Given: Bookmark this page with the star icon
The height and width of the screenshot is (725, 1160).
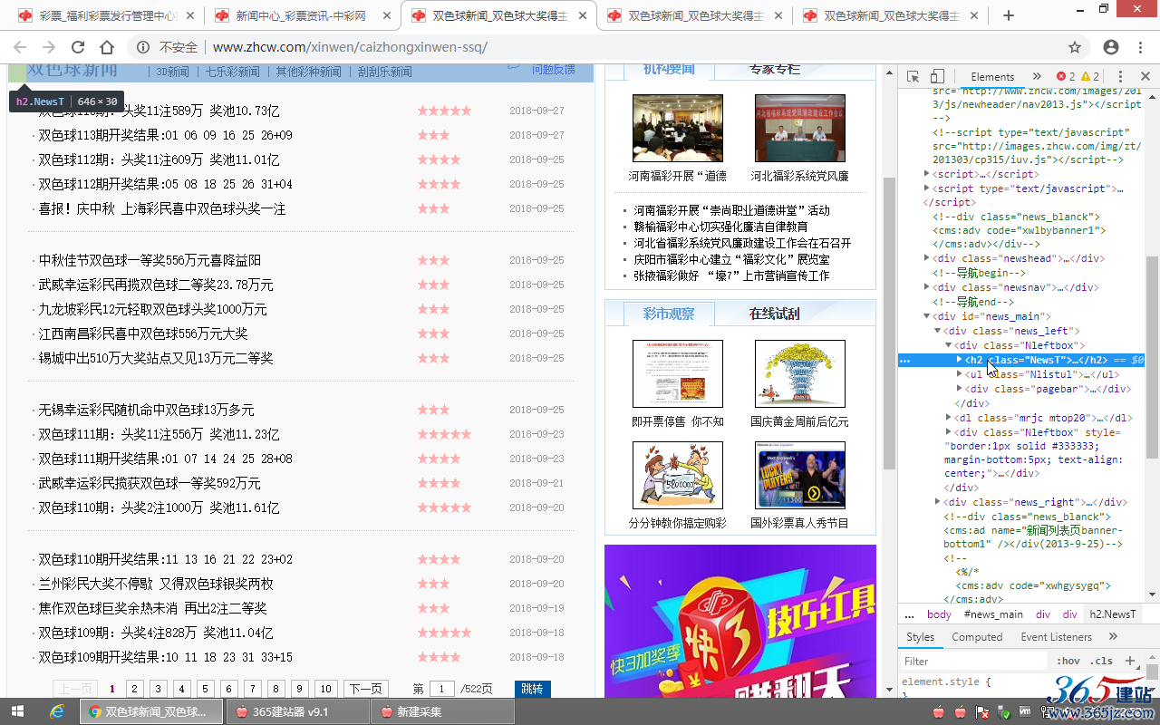Looking at the screenshot, I should (x=1075, y=47).
